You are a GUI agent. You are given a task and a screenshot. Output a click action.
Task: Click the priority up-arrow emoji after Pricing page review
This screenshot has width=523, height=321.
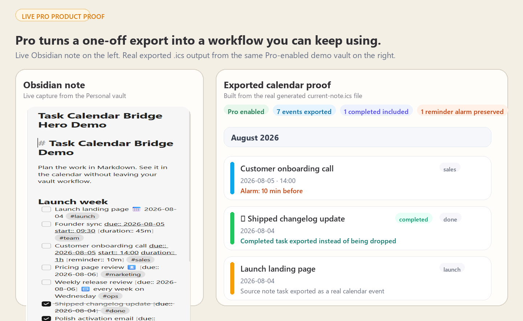point(132,267)
